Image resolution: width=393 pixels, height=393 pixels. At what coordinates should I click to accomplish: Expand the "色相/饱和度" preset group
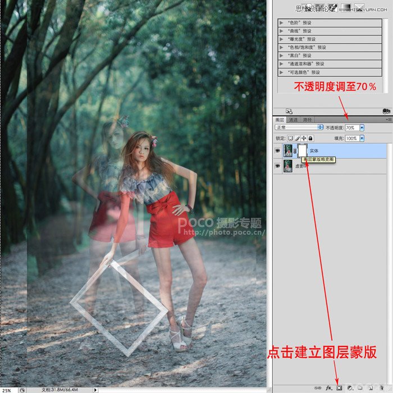[281, 47]
